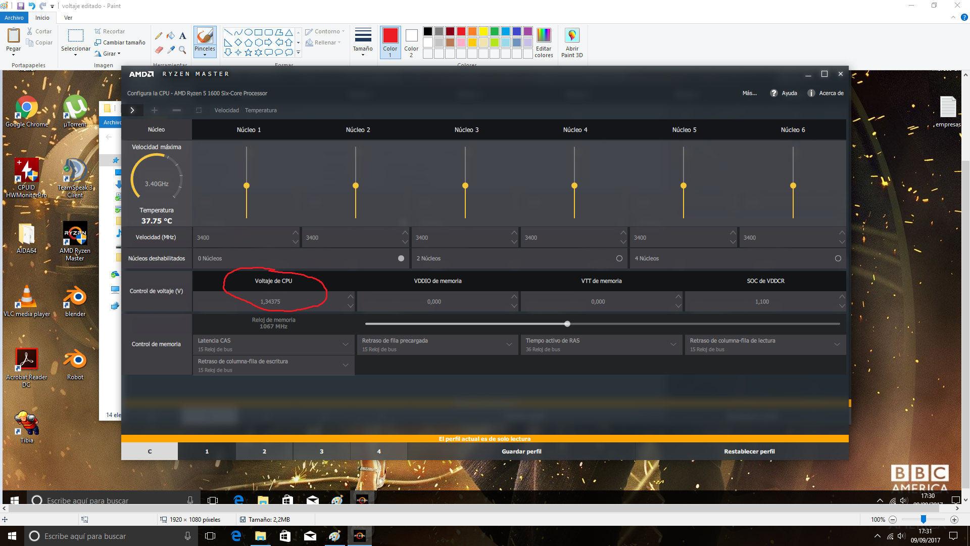
Task: Select profile tab 1 in Ryzen Master
Action: pos(207,451)
